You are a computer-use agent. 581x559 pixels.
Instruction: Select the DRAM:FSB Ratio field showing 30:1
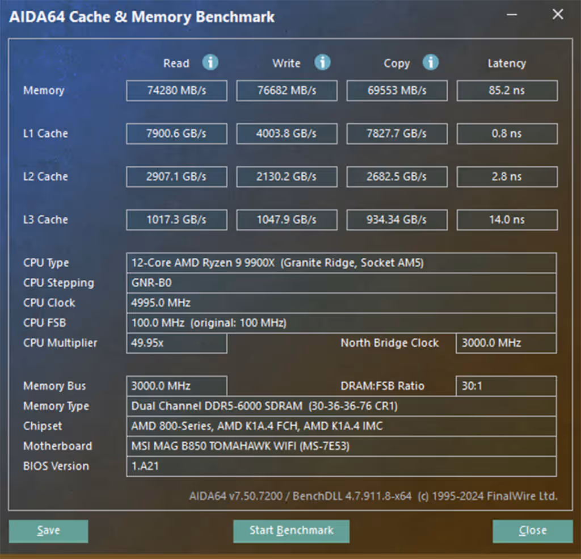coord(506,386)
